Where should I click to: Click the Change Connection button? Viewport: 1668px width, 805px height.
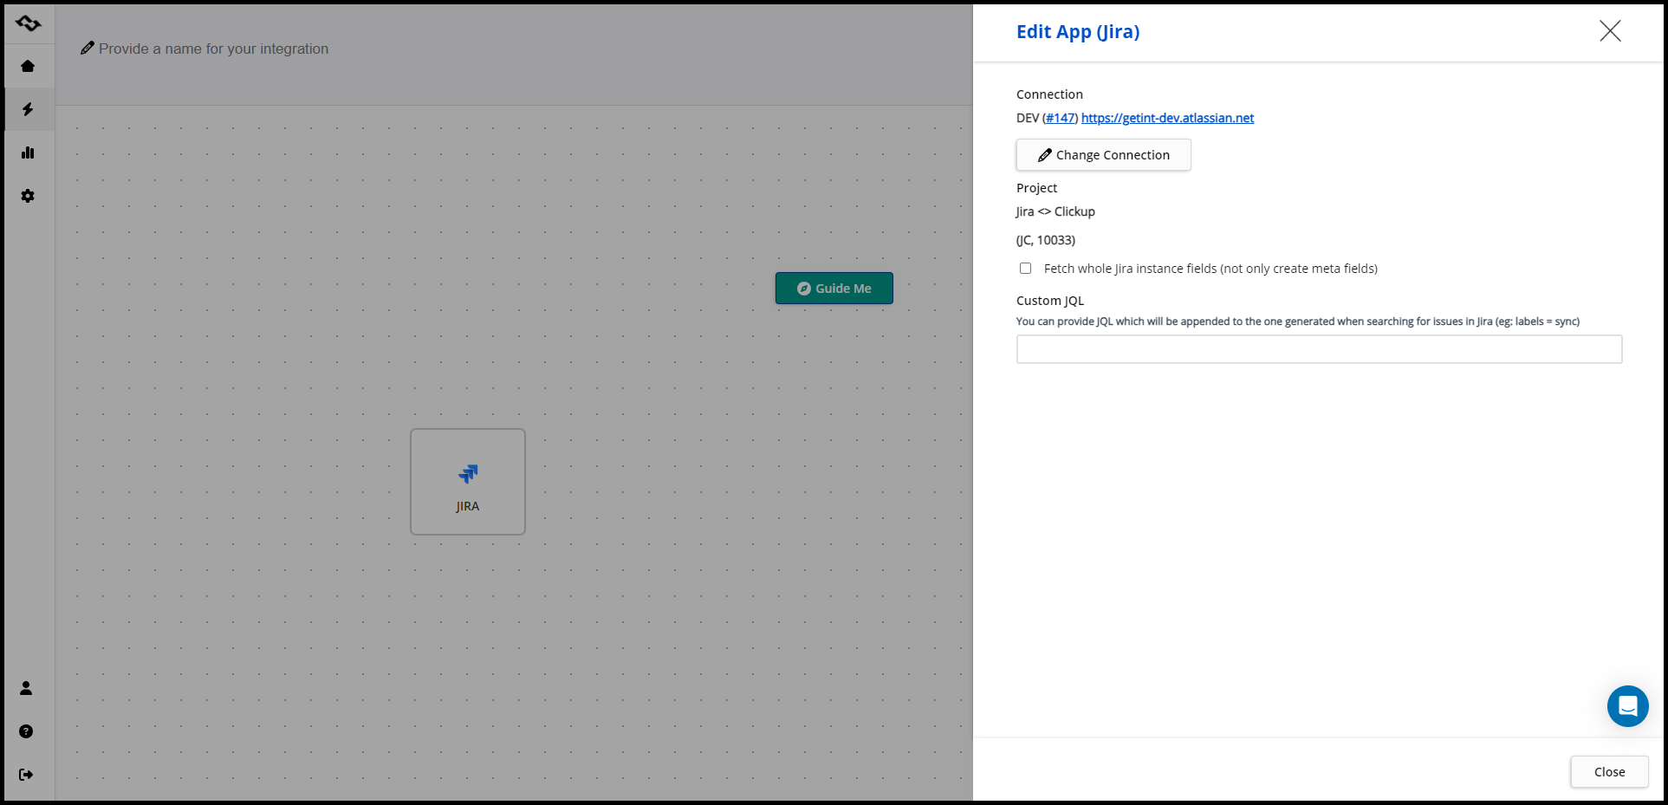1103,155
